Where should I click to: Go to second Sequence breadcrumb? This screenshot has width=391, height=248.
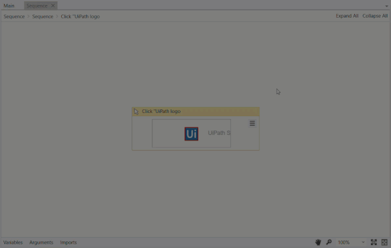click(x=43, y=16)
